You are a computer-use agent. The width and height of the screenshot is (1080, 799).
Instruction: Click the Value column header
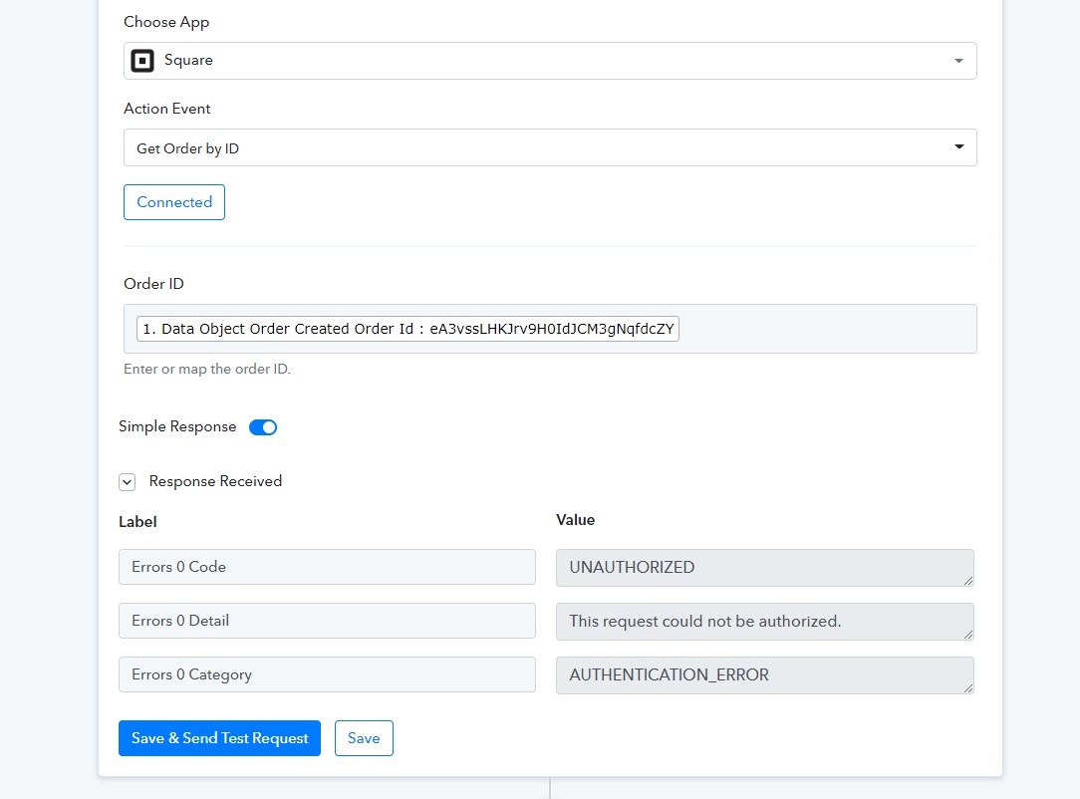[575, 520]
